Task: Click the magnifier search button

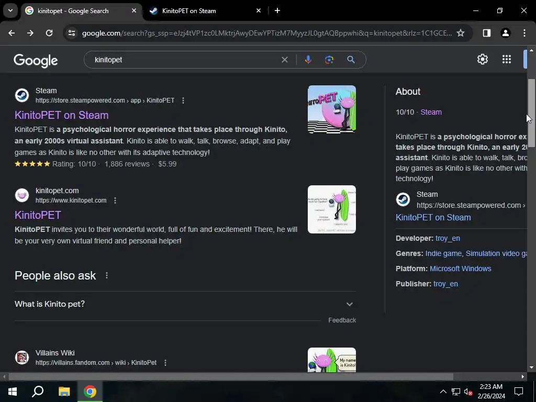Action: [x=351, y=60]
